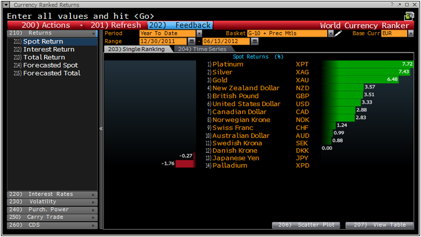Click 206) Scatter Plot button
Viewport: 421px width, 237px height.
pyautogui.click(x=306, y=225)
